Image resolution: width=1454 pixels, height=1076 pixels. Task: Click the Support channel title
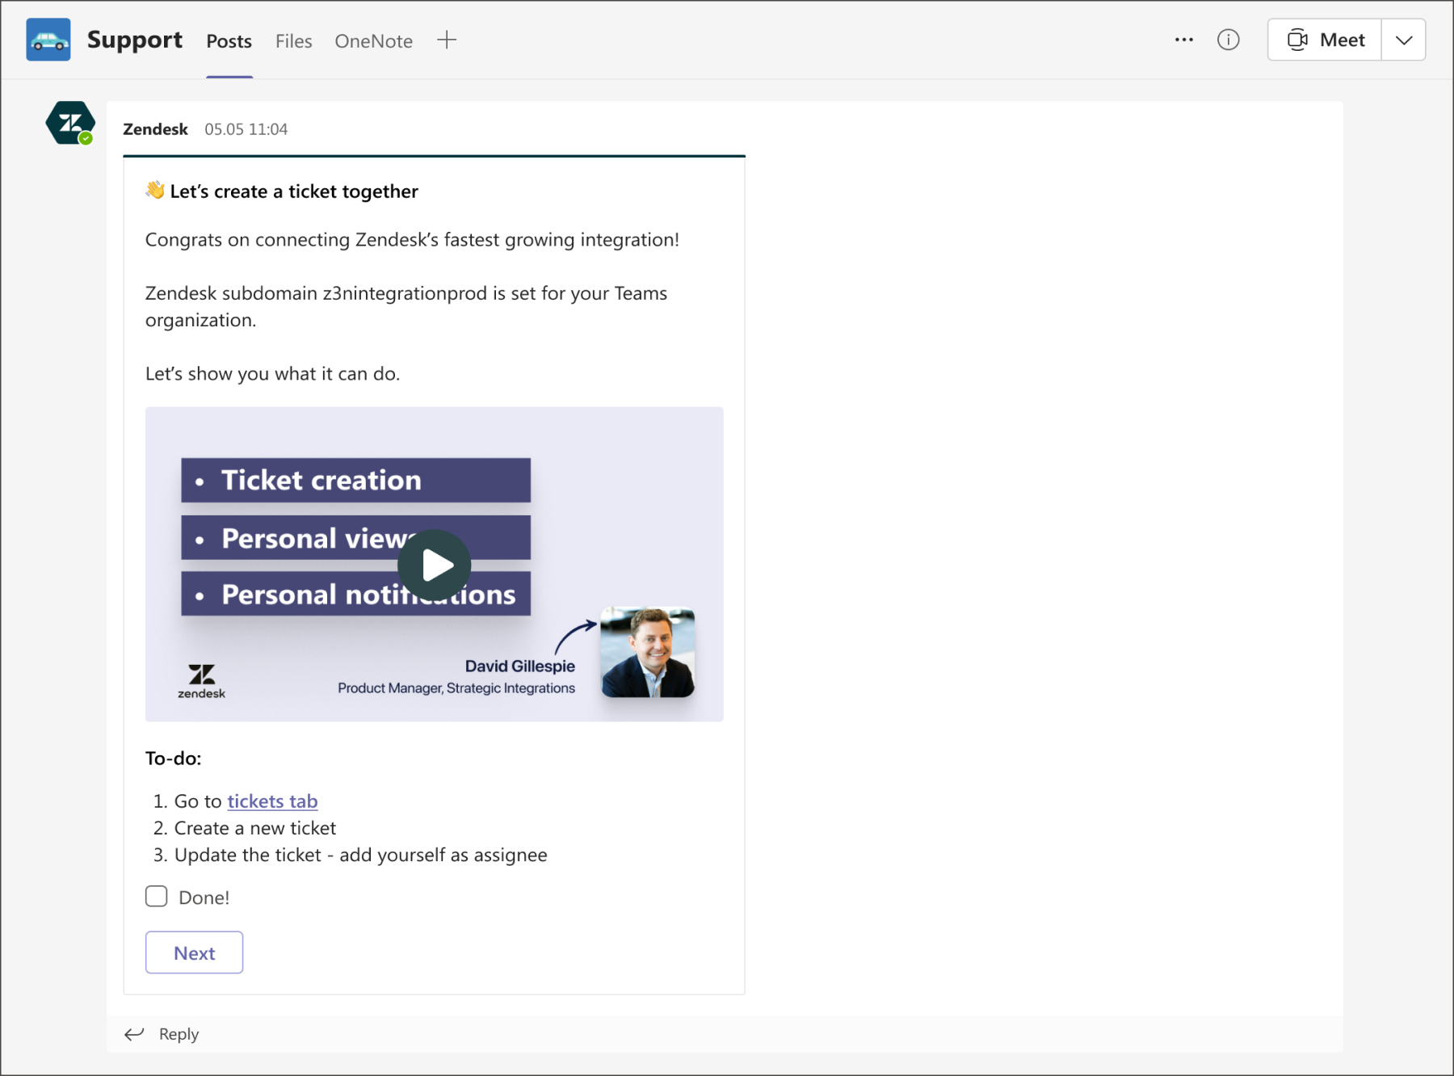click(x=135, y=40)
